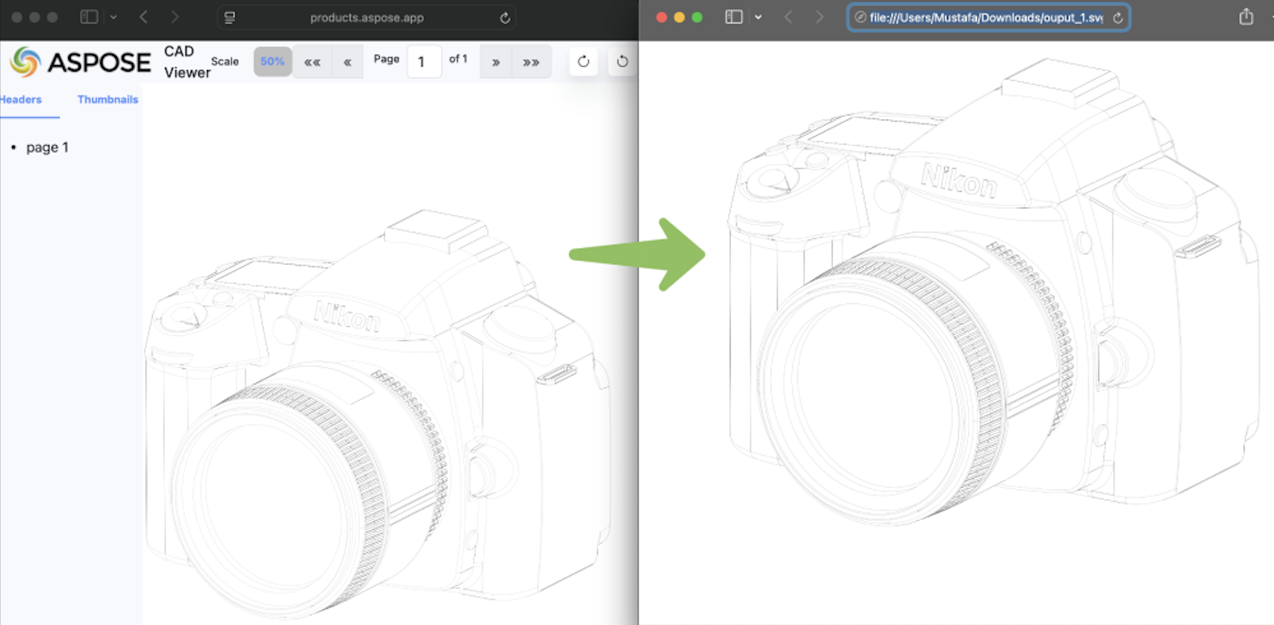Toggle sidebar in the left Safari window

click(89, 17)
